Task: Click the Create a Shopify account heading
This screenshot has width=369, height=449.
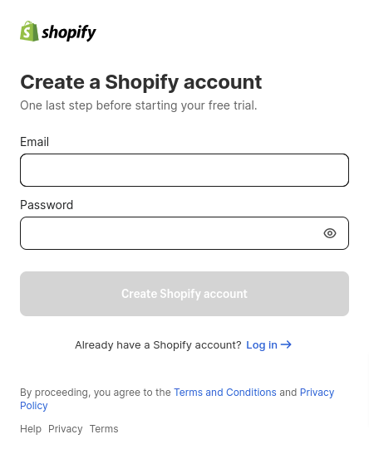Action: point(141,82)
